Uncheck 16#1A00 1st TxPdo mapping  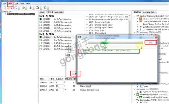(41, 37)
